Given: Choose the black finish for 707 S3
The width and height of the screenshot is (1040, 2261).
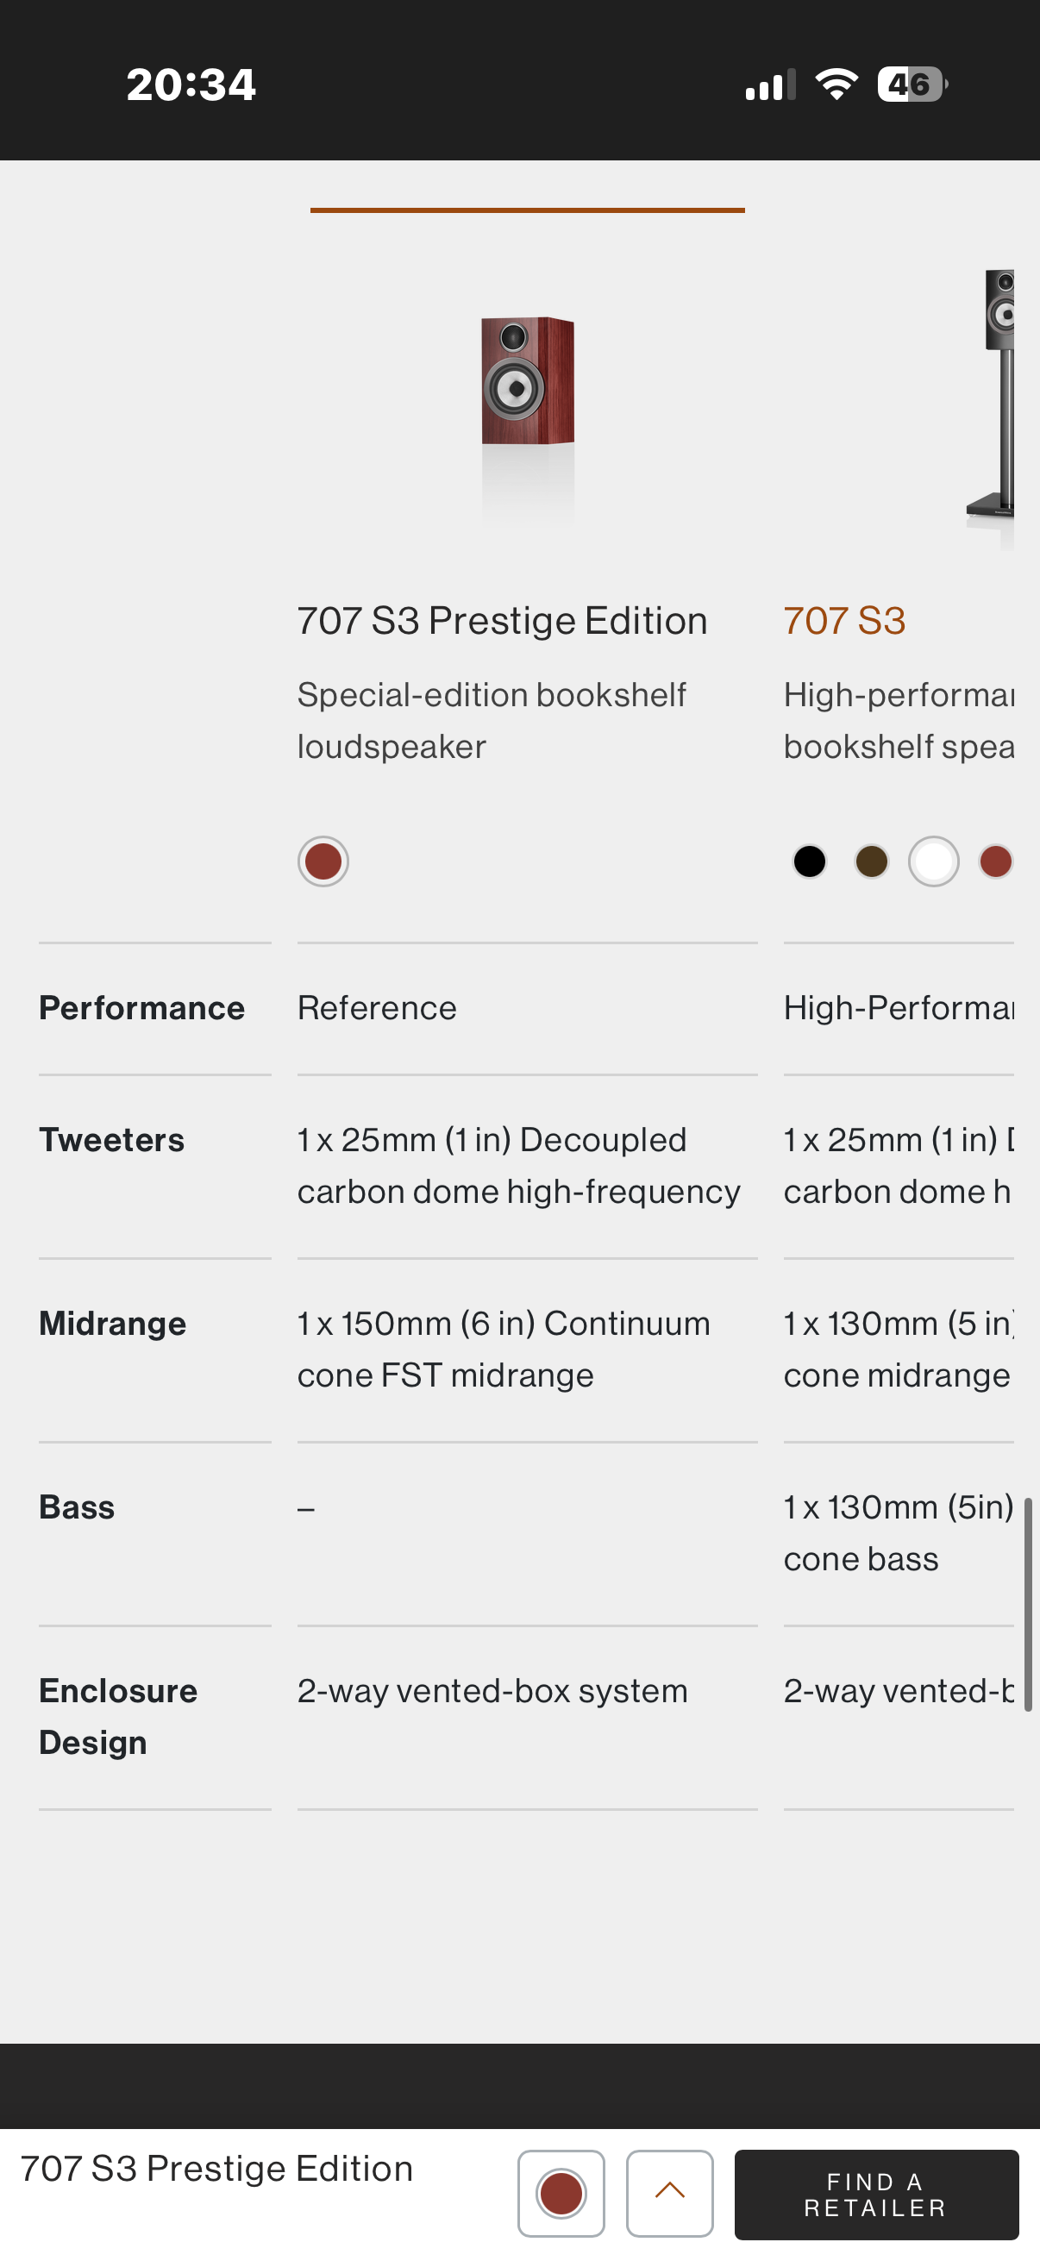Looking at the screenshot, I should 809,861.
